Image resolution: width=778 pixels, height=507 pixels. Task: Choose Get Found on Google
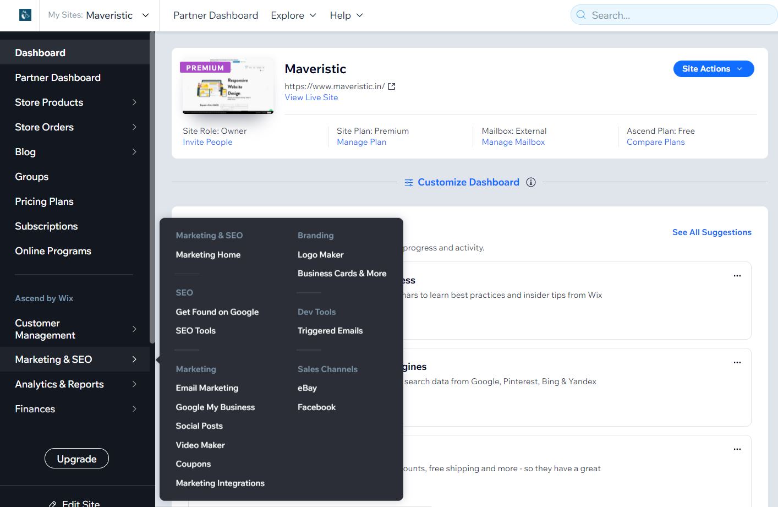[x=217, y=312]
